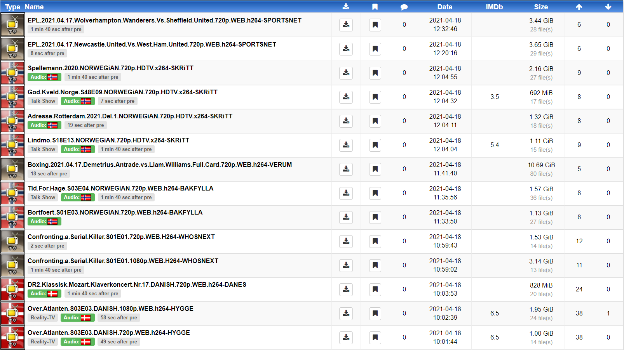The image size is (624, 350).
Task: Click the IMDb rating 3.5
Action: coord(495,97)
